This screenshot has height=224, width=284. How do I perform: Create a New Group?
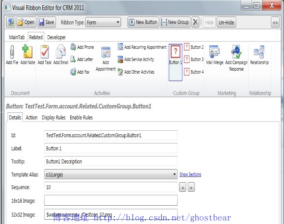(x=175, y=22)
